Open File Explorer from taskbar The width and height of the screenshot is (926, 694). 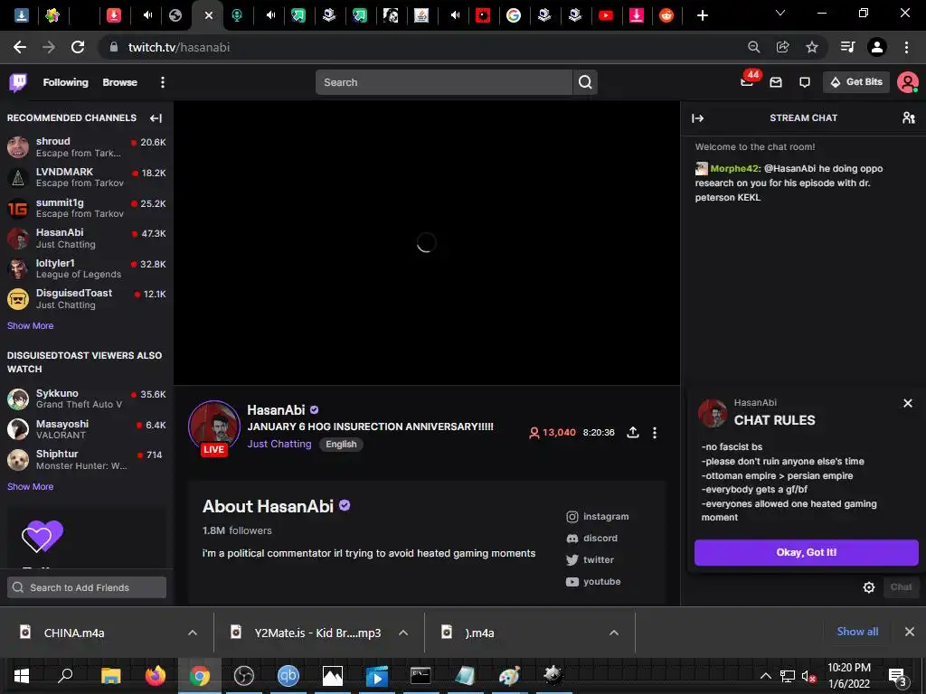click(x=110, y=676)
